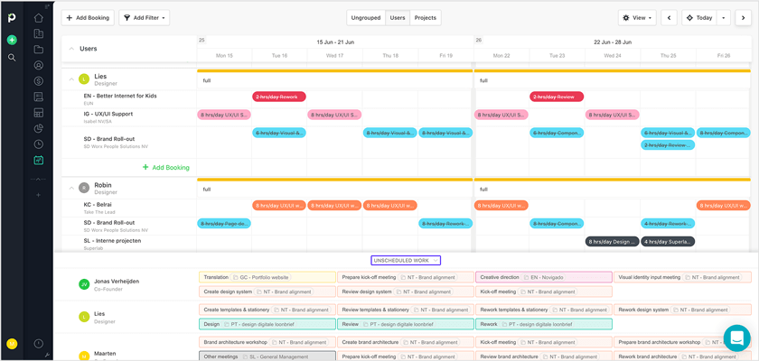Click Thu 25 day column header
This screenshot has width=759, height=361.
click(x=668, y=56)
